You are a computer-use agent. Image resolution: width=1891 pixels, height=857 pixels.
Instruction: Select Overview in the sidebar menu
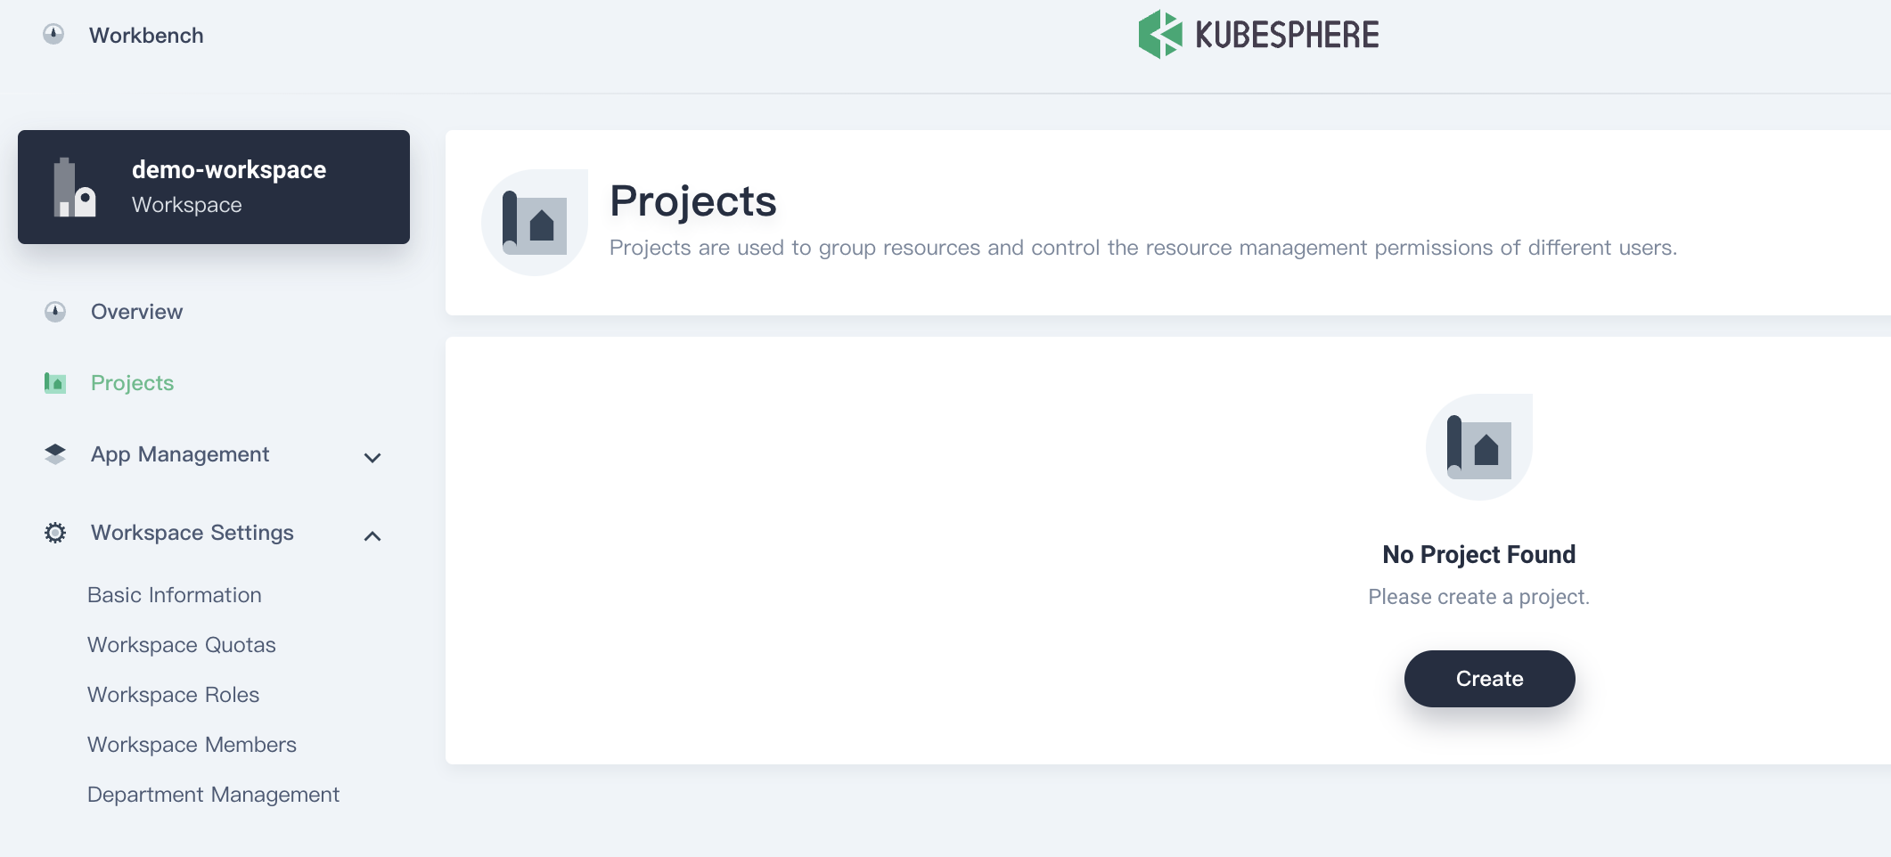[135, 311]
